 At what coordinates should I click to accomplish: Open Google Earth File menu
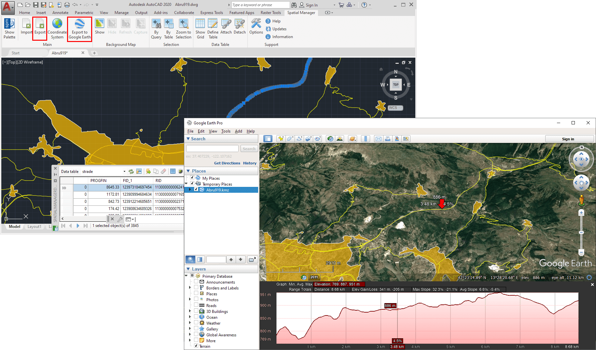pyautogui.click(x=190, y=131)
